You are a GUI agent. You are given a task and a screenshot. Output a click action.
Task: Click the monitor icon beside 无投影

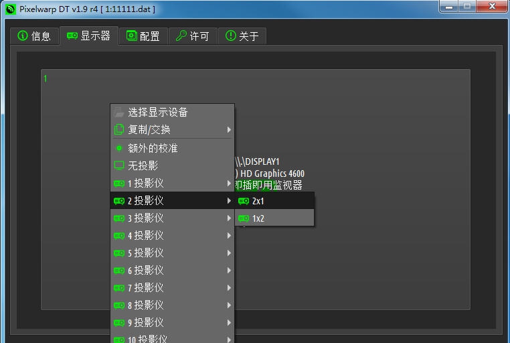(x=119, y=165)
